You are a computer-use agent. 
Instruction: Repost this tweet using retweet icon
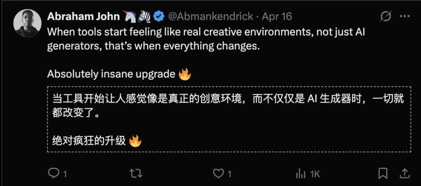point(136,173)
